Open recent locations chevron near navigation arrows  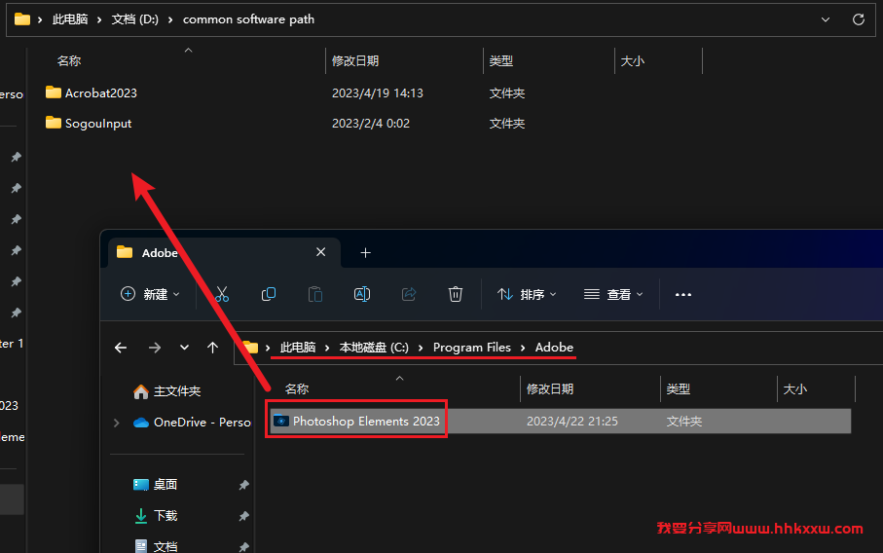point(184,348)
